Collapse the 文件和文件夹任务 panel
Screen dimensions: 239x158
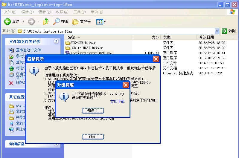pos(56,41)
